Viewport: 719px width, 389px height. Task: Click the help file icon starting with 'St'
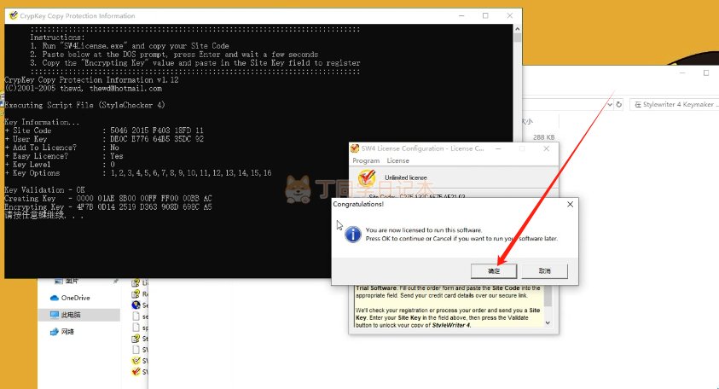[x=136, y=339]
